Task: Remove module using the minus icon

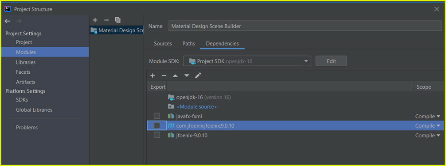Action: pos(106,20)
